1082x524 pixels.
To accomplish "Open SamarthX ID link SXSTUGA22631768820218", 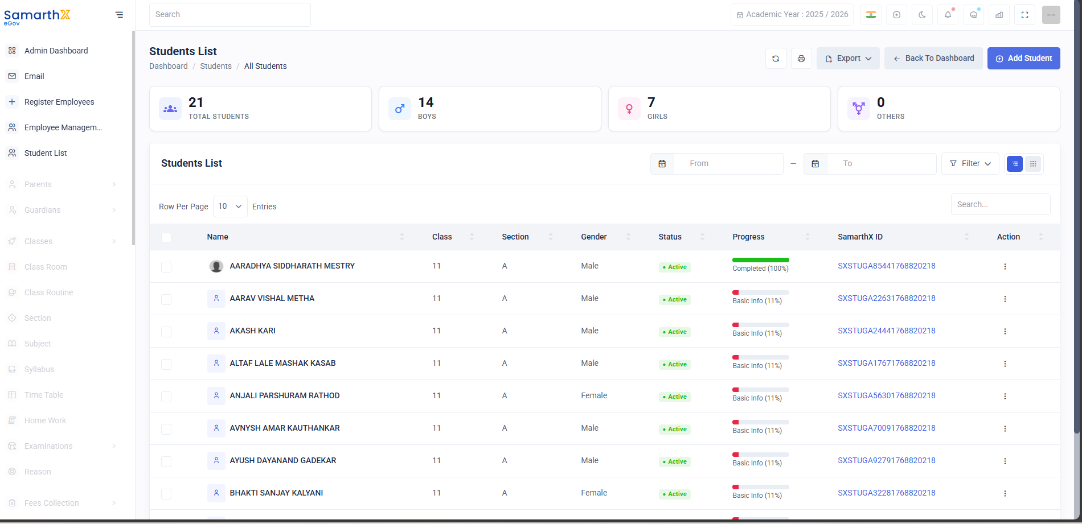I will 886,298.
